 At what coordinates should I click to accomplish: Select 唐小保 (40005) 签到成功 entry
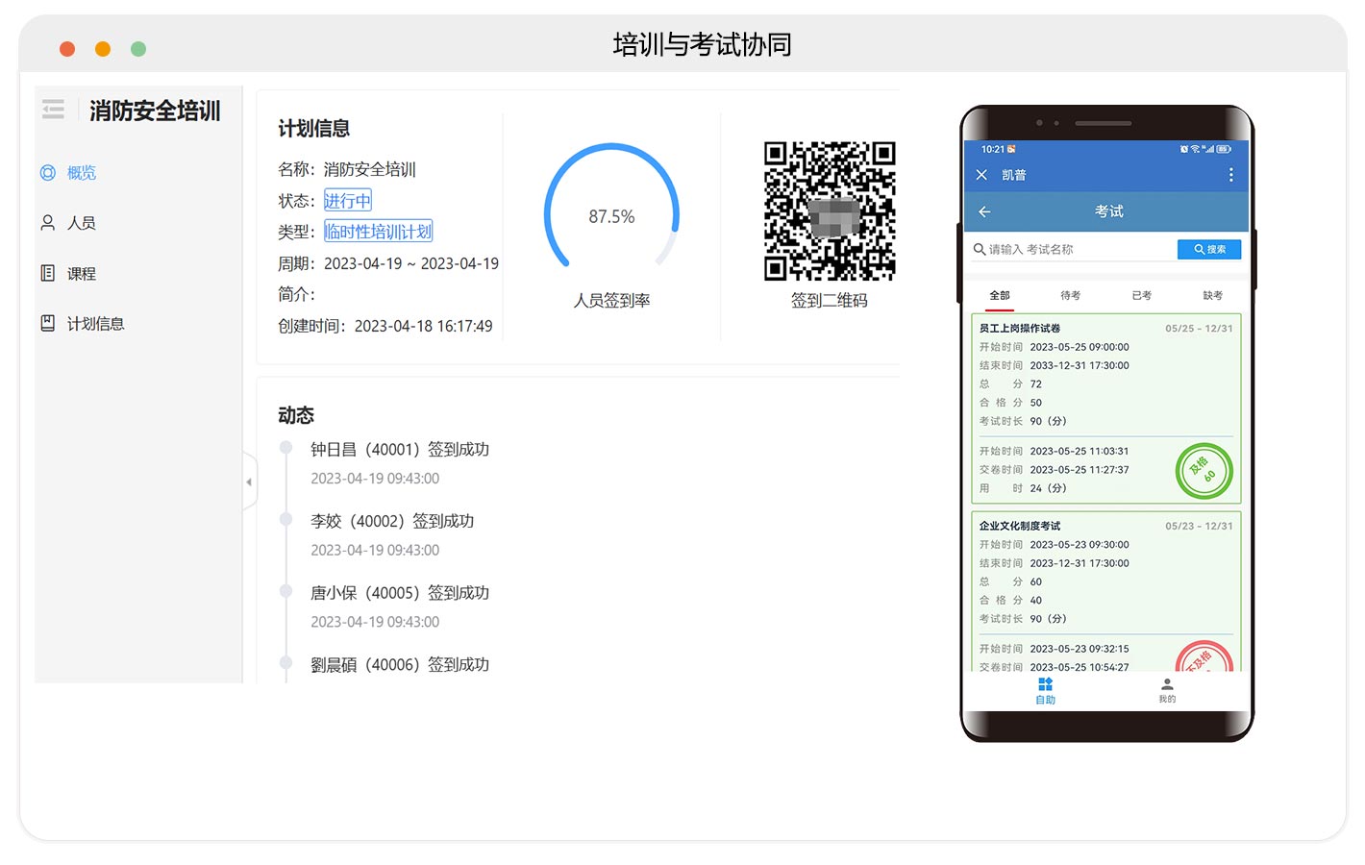click(x=400, y=593)
